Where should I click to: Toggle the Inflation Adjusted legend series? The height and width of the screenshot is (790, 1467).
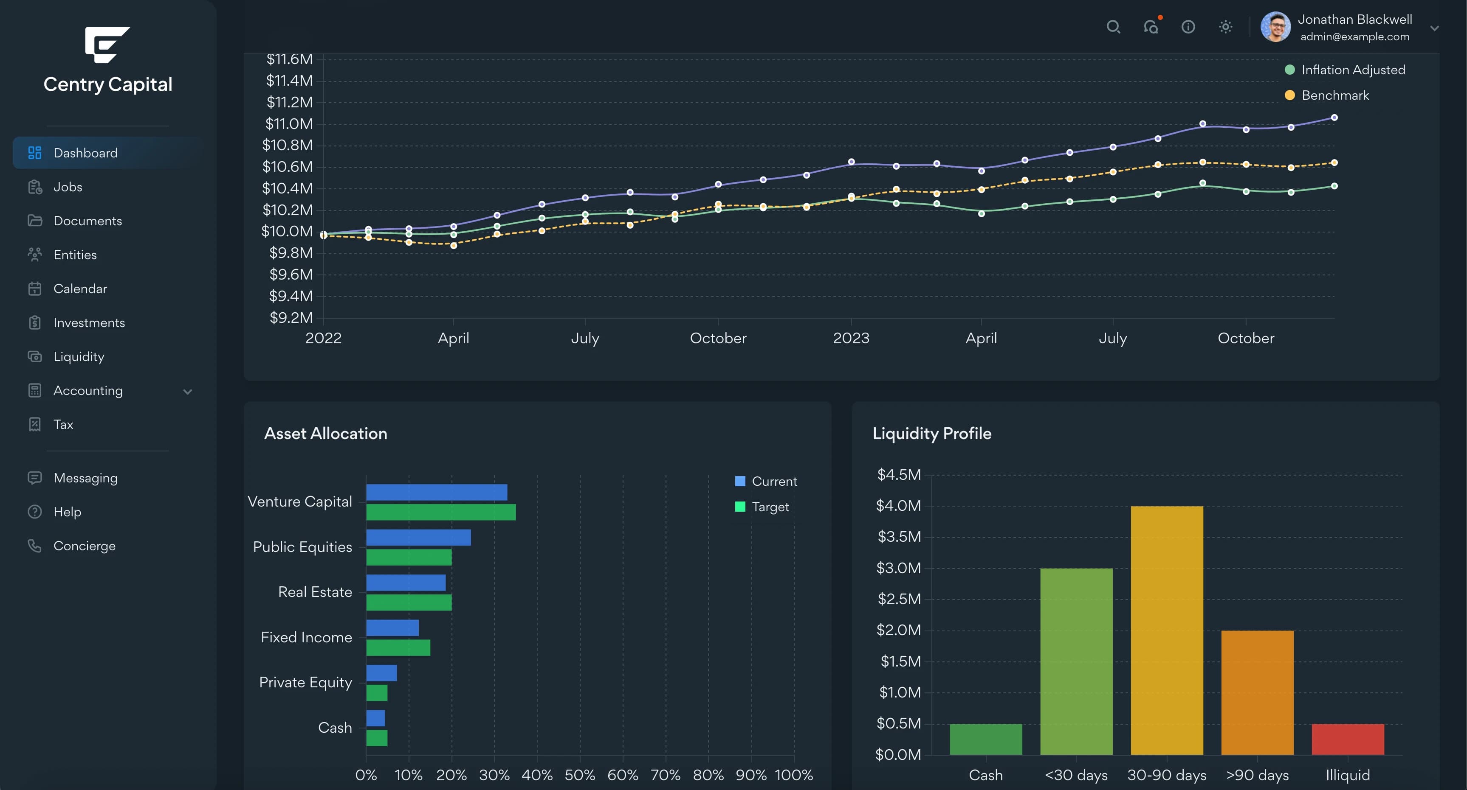coord(1345,70)
